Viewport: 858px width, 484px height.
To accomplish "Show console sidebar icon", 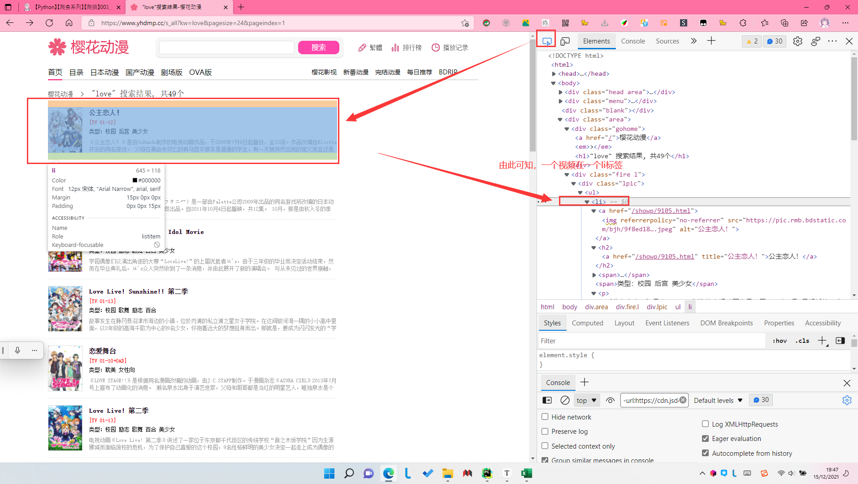I will [x=547, y=400].
